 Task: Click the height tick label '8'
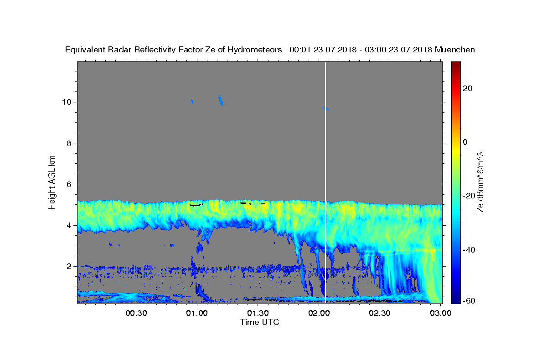point(69,143)
